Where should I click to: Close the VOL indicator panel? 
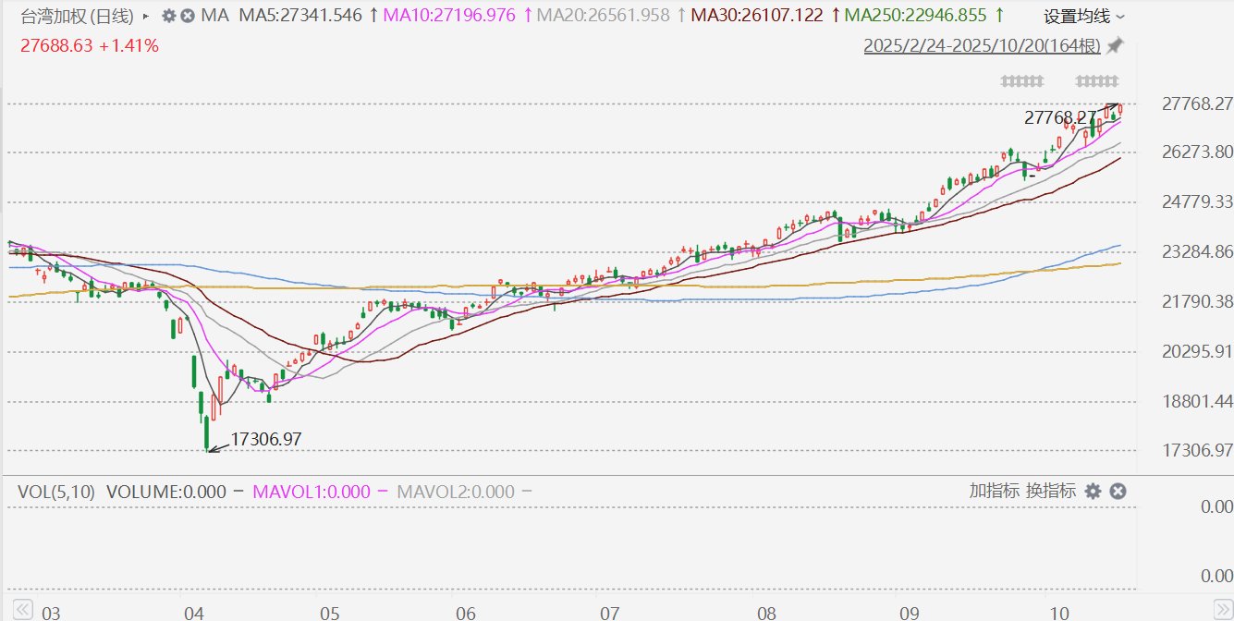pos(1118,491)
